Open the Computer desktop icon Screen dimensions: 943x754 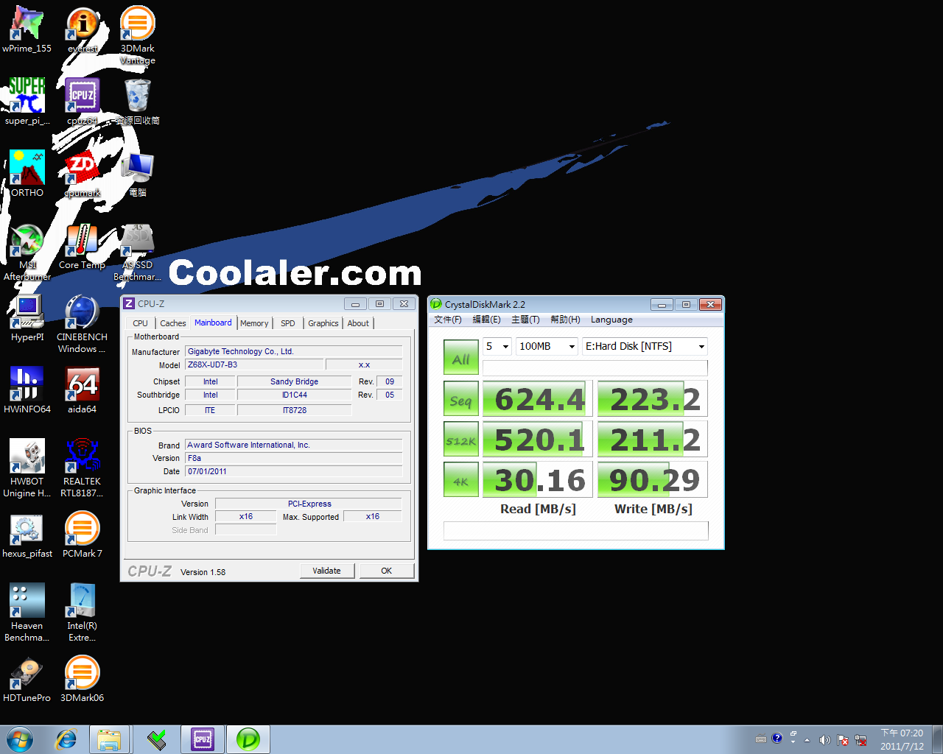[x=138, y=175]
